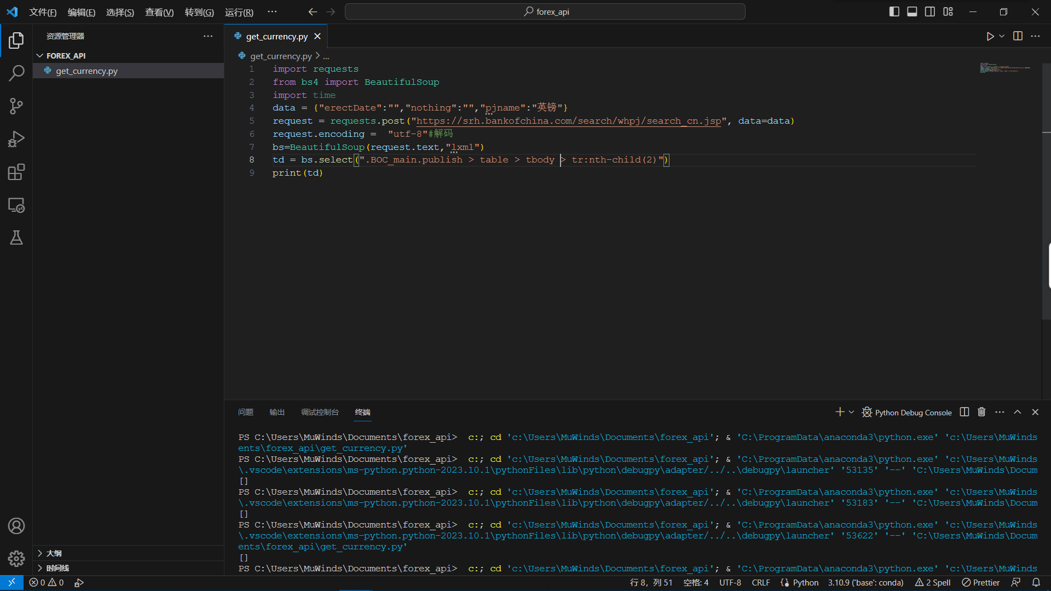Switch to the 问题 problems tab
The width and height of the screenshot is (1051, 591).
246,412
